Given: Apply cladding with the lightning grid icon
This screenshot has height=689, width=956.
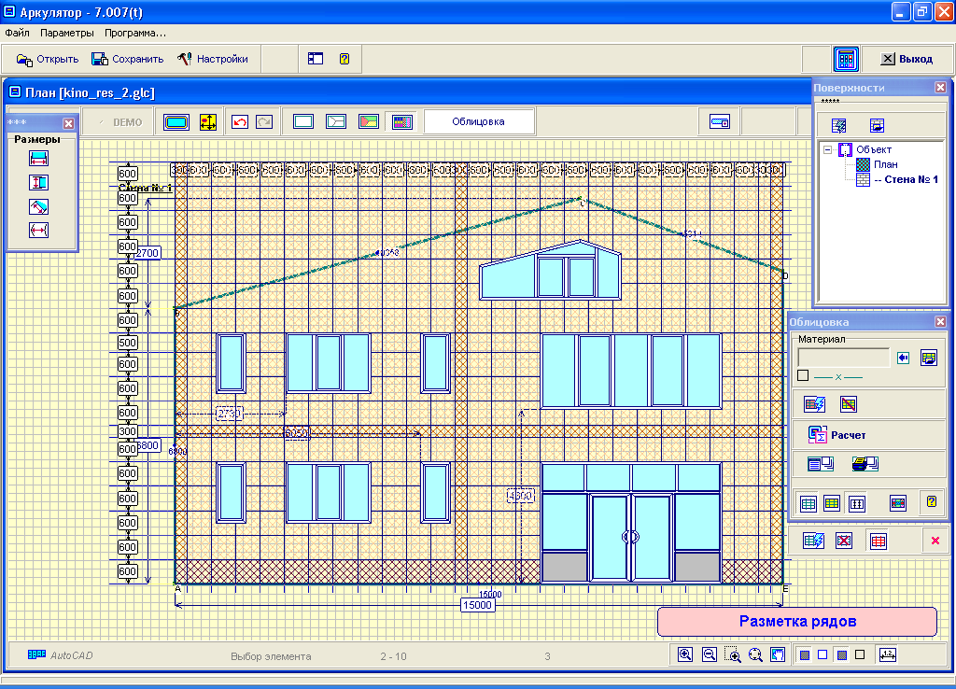Looking at the screenshot, I should (x=814, y=403).
